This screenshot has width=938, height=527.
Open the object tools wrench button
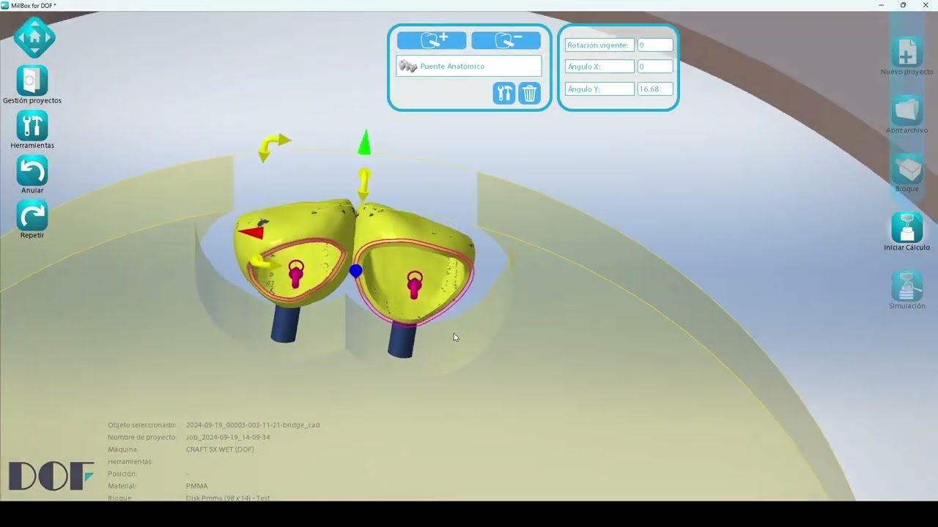504,93
